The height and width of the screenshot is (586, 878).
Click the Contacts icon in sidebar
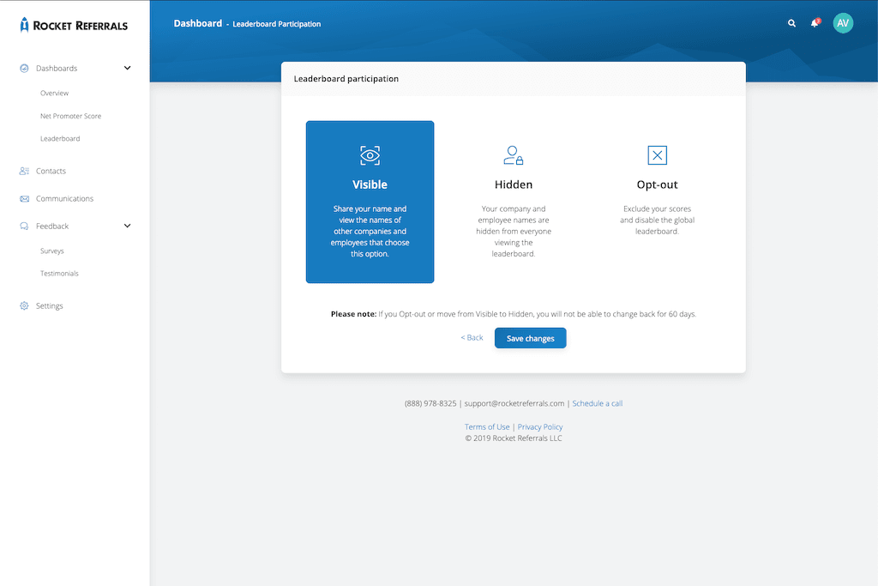24,172
